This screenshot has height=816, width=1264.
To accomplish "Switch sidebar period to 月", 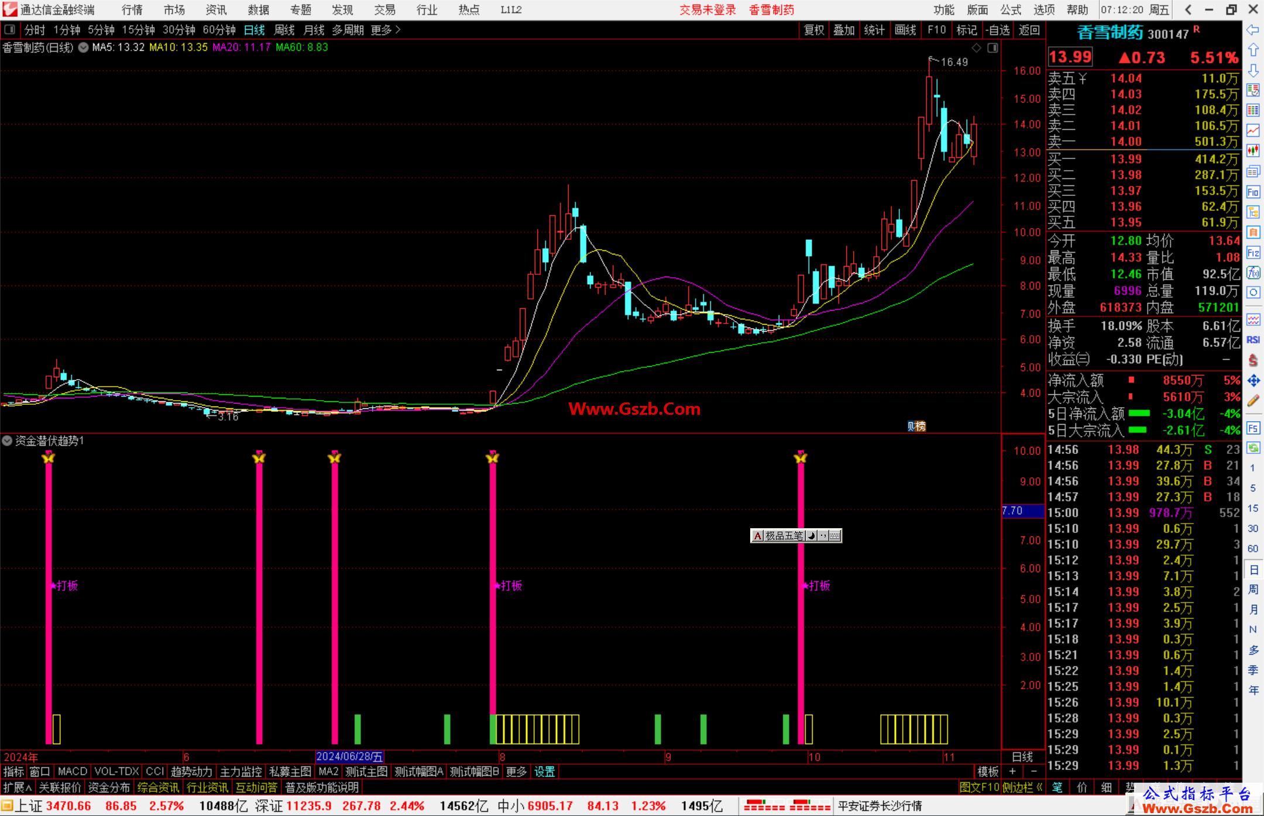I will click(x=1253, y=610).
